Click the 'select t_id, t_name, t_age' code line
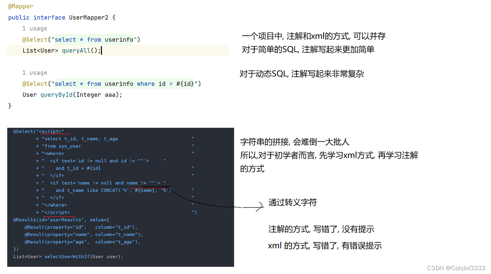The width and height of the screenshot is (491, 274). (x=115, y=139)
